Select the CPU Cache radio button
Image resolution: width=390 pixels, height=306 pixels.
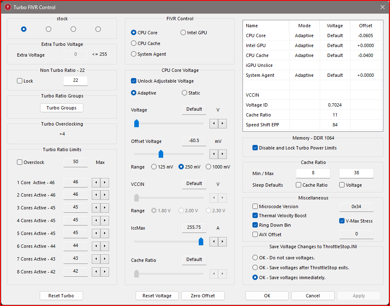(133, 43)
